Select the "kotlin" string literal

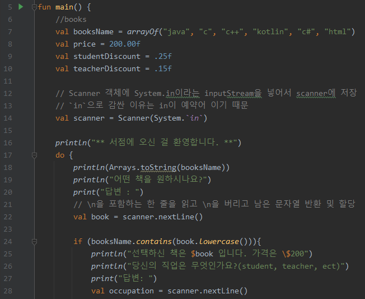270,32
